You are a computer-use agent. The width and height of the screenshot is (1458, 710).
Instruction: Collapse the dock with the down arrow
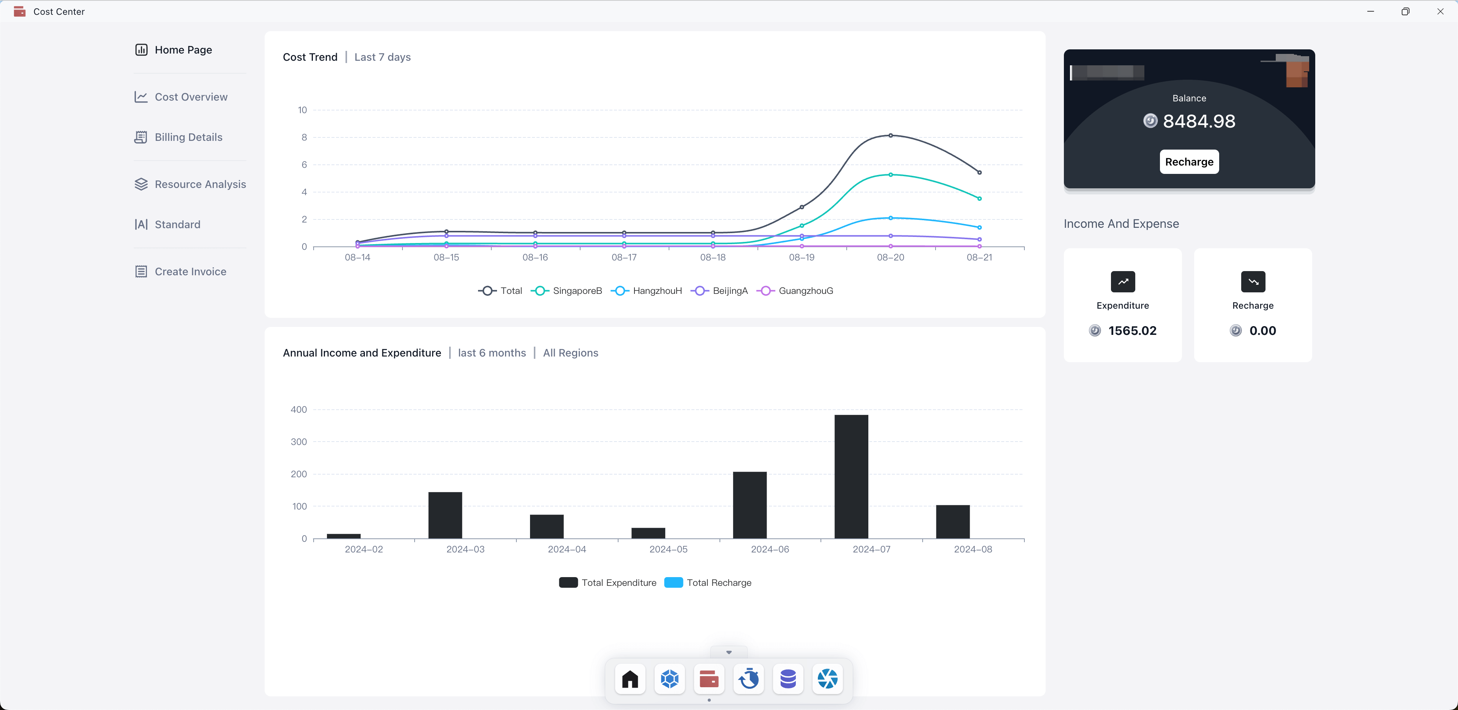point(729,652)
